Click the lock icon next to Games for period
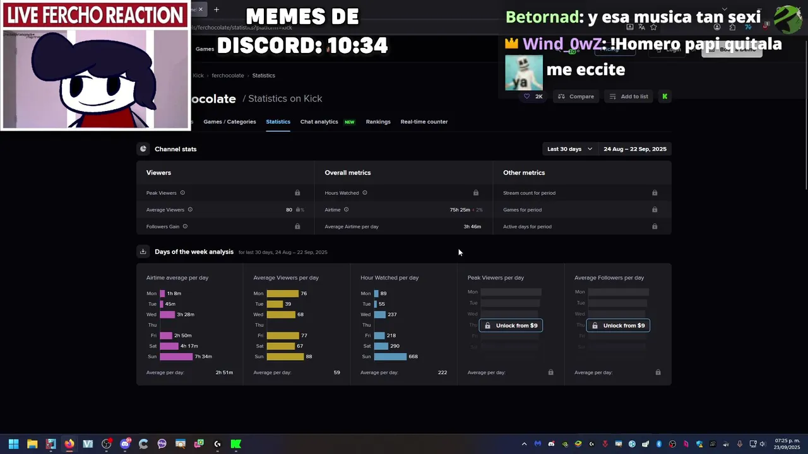This screenshot has height=454, width=808. [655, 209]
